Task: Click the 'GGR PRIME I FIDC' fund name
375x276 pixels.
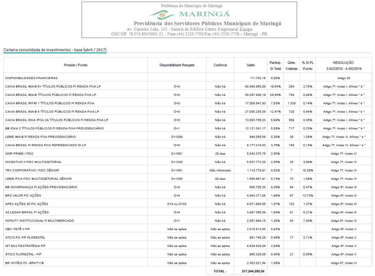Action: point(19,153)
